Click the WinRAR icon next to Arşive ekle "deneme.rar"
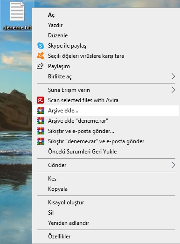Viewport: 180px width, 244px height. (x=41, y=120)
